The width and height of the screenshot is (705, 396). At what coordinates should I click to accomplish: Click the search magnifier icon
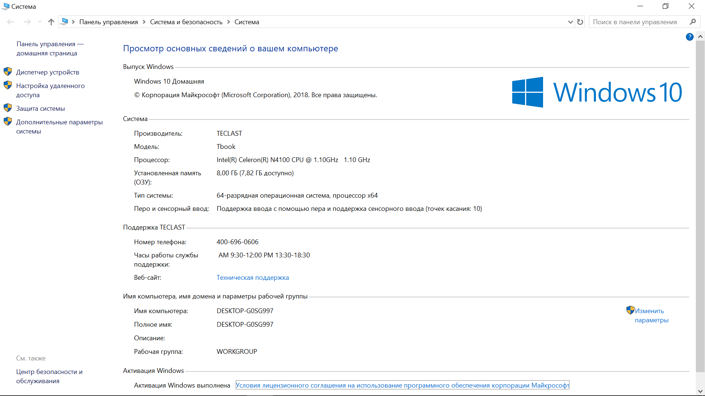tap(693, 22)
